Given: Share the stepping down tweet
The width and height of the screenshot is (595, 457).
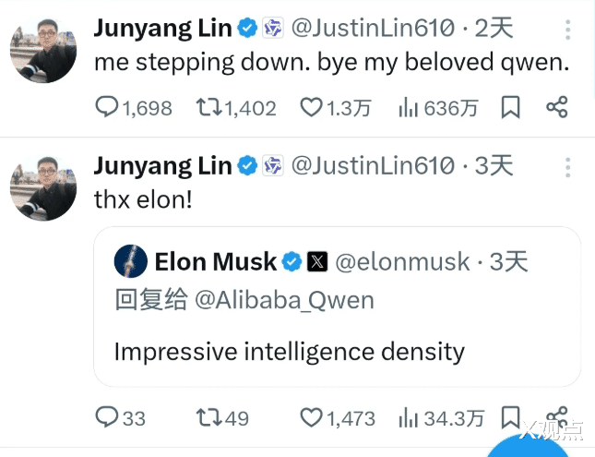Looking at the screenshot, I should click(x=556, y=108).
